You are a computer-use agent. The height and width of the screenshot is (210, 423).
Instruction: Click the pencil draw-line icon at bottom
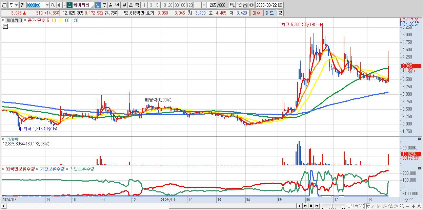point(384,206)
